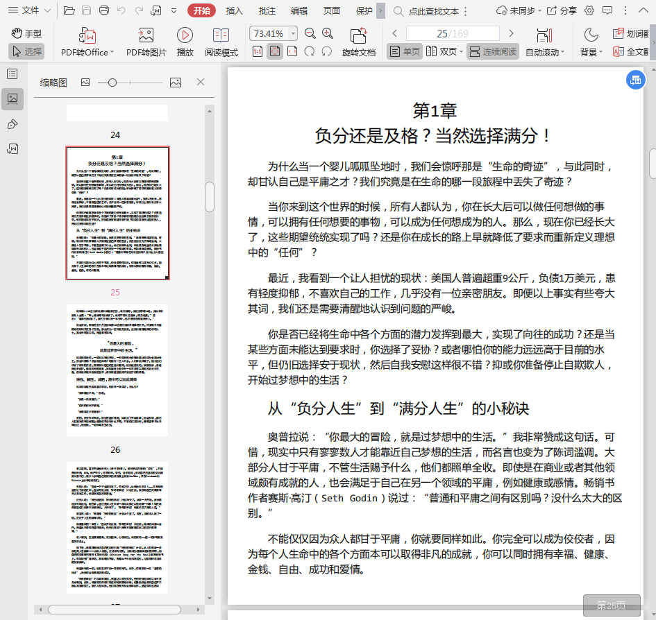Click the export-to-Word icon in quick toolbar
Viewport: 656px width, 620px height.
(156, 10)
